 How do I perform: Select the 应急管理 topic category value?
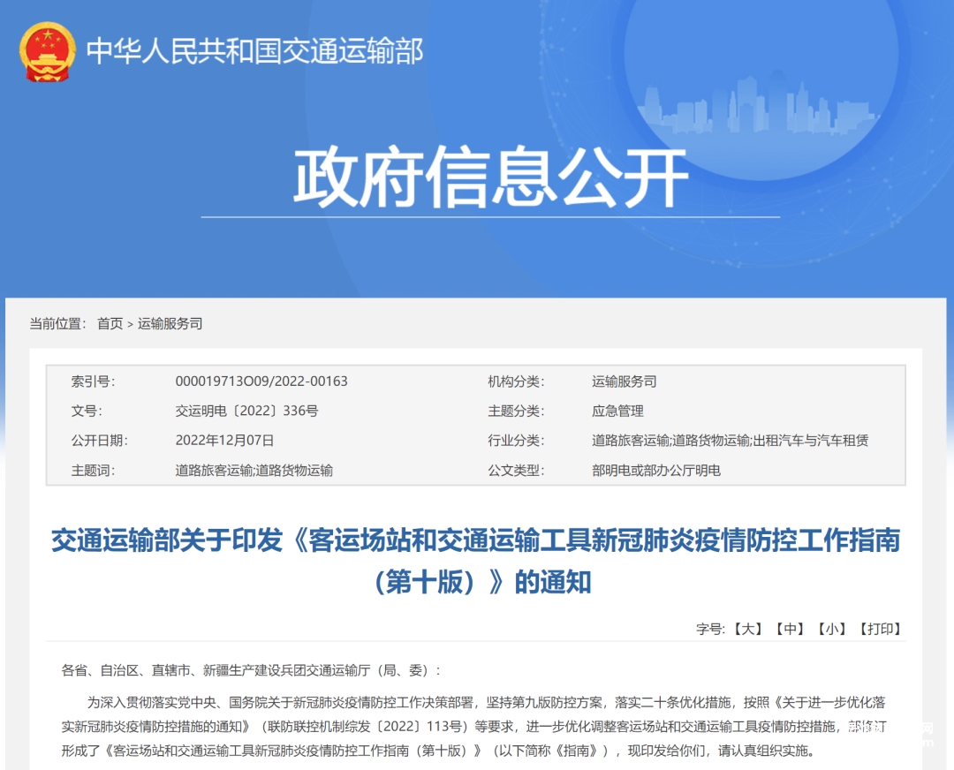[x=617, y=411]
